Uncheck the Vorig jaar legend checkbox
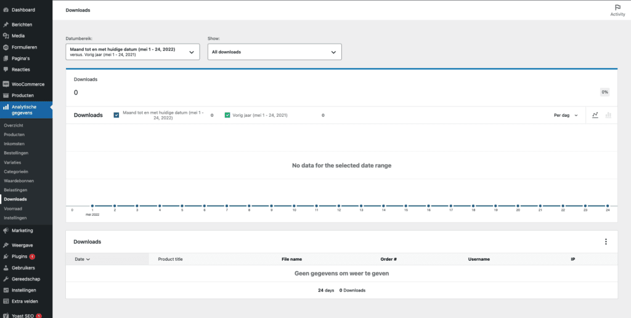Screen dimensions: 631x318 point(227,115)
